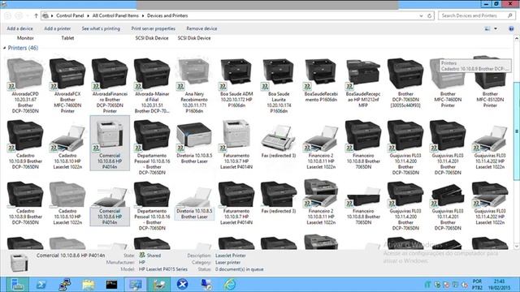Select the BoaSaudeRecepcao HP M1212nf MFP icon
Image resolution: width=520 pixels, height=292 pixels.
[363, 74]
